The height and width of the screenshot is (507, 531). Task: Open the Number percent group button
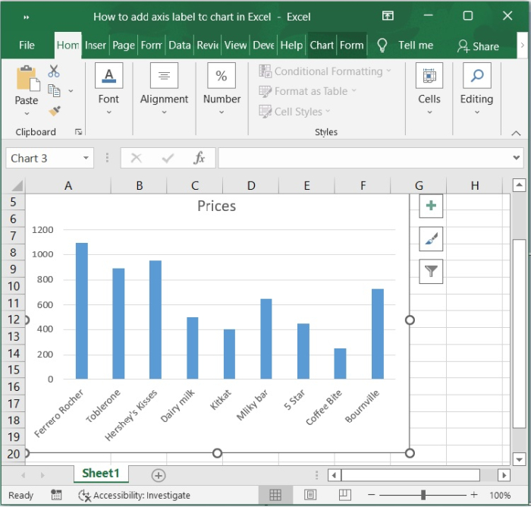222,89
